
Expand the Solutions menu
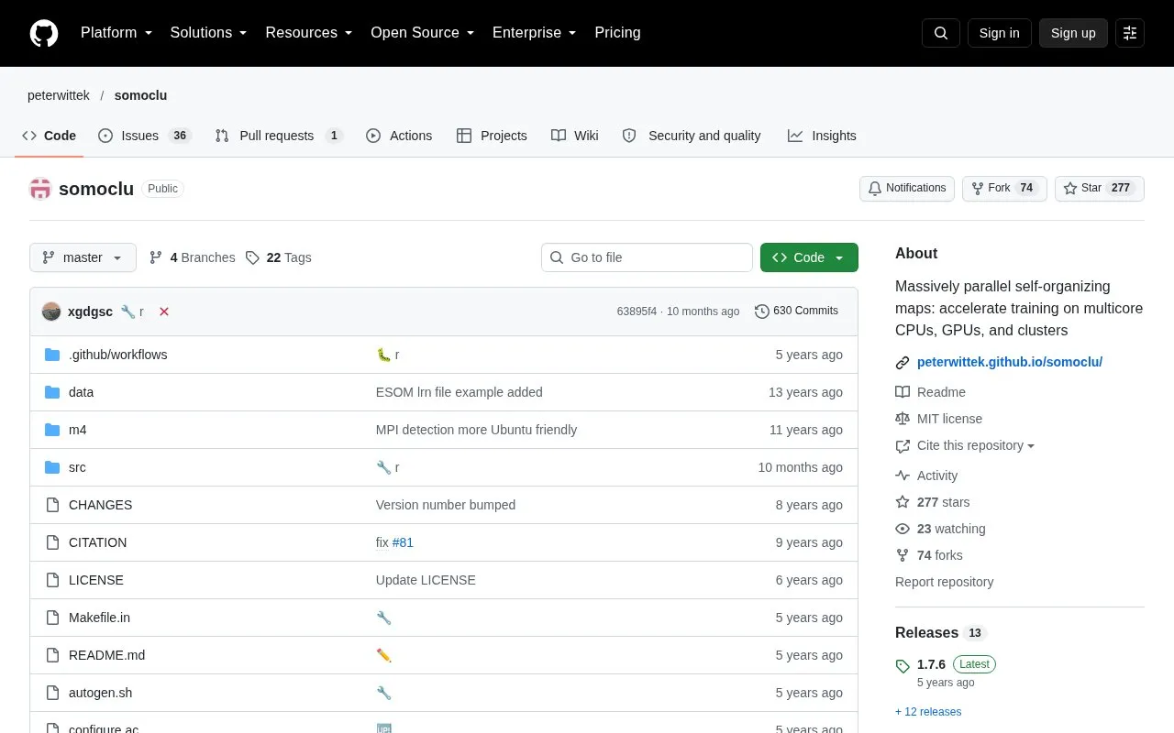tap(209, 33)
